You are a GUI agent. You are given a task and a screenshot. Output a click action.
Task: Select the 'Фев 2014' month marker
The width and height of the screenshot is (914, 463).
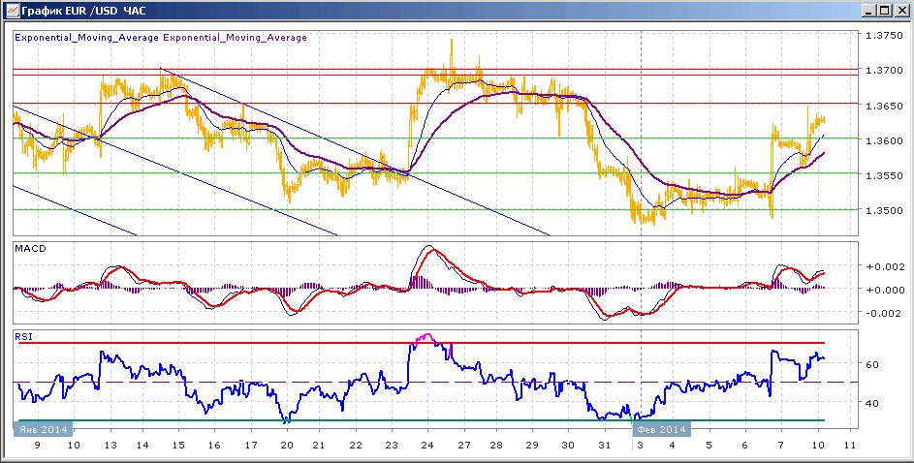(x=661, y=429)
